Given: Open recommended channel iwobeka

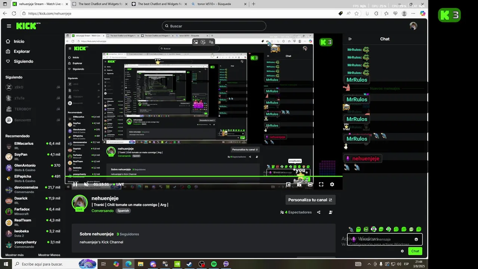Looking at the screenshot, I should click(32, 234).
